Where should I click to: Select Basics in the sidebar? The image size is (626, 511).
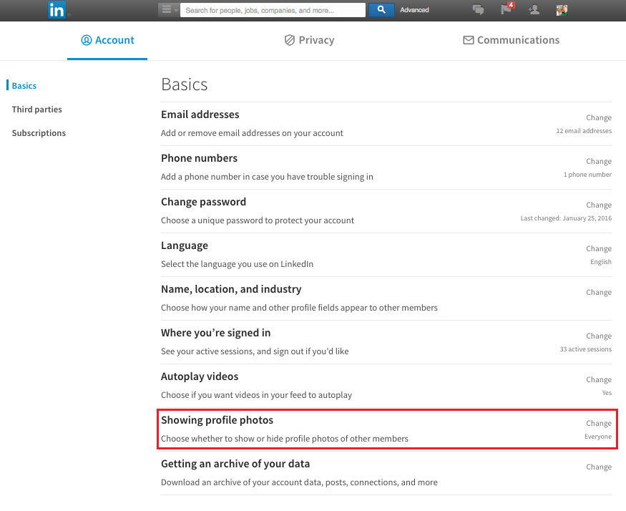coord(24,86)
